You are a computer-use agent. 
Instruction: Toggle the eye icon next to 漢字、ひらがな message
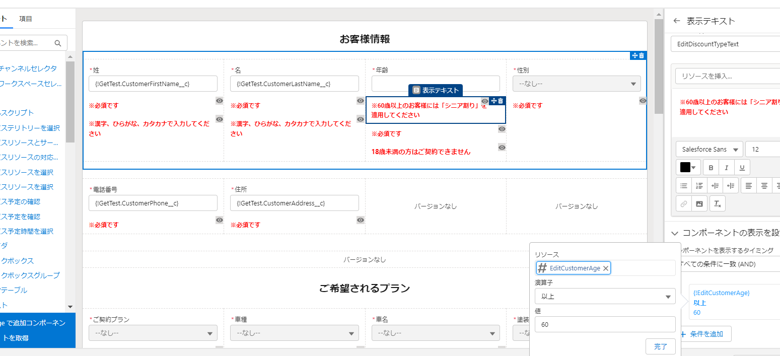tap(219, 119)
